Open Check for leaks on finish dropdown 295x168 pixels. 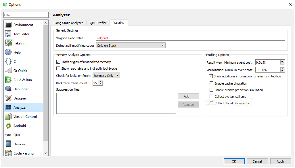[x=106, y=76]
